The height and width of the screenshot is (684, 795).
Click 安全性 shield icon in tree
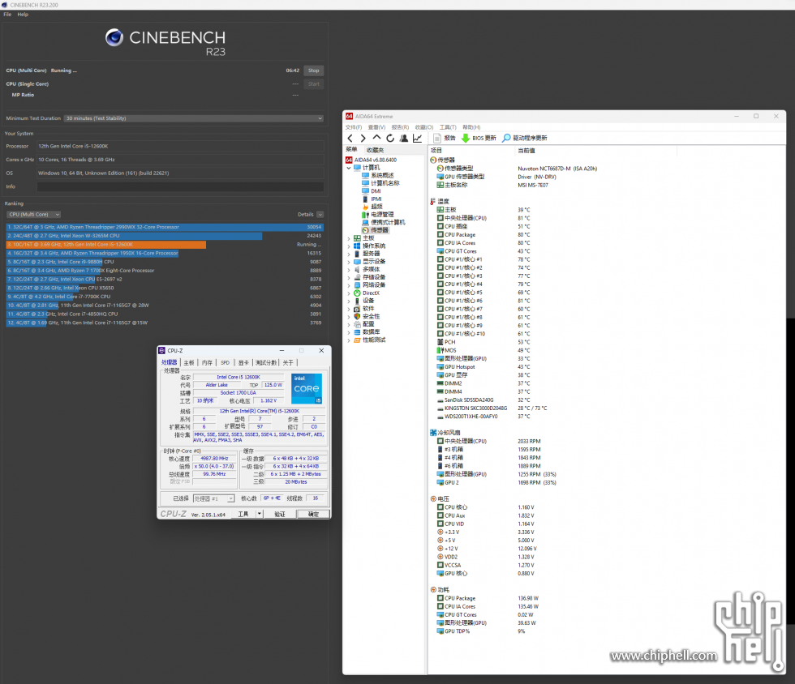[x=357, y=316]
